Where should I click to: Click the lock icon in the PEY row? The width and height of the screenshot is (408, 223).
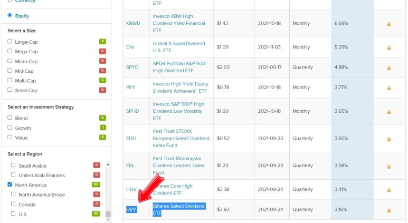[389, 88]
